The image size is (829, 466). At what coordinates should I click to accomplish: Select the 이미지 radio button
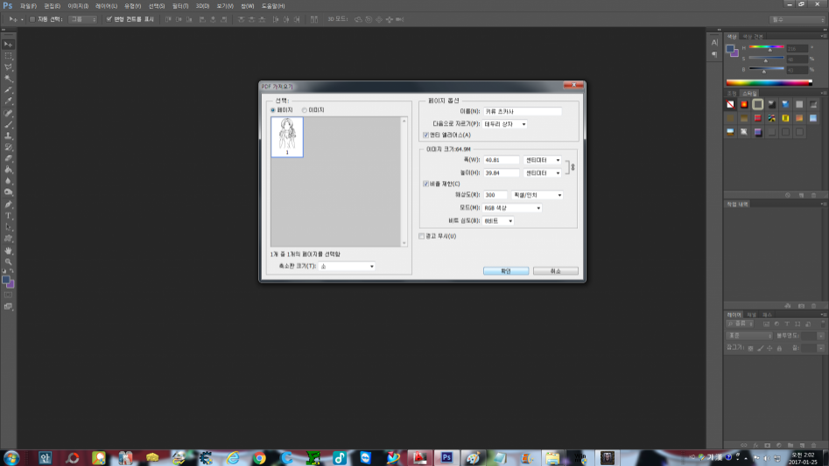(305, 110)
